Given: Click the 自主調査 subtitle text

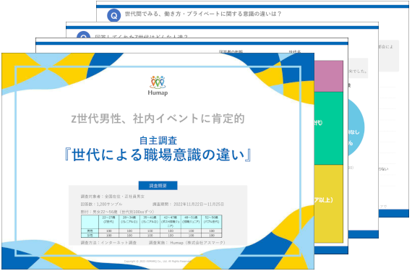Looking at the screenshot, I should click(x=158, y=140).
